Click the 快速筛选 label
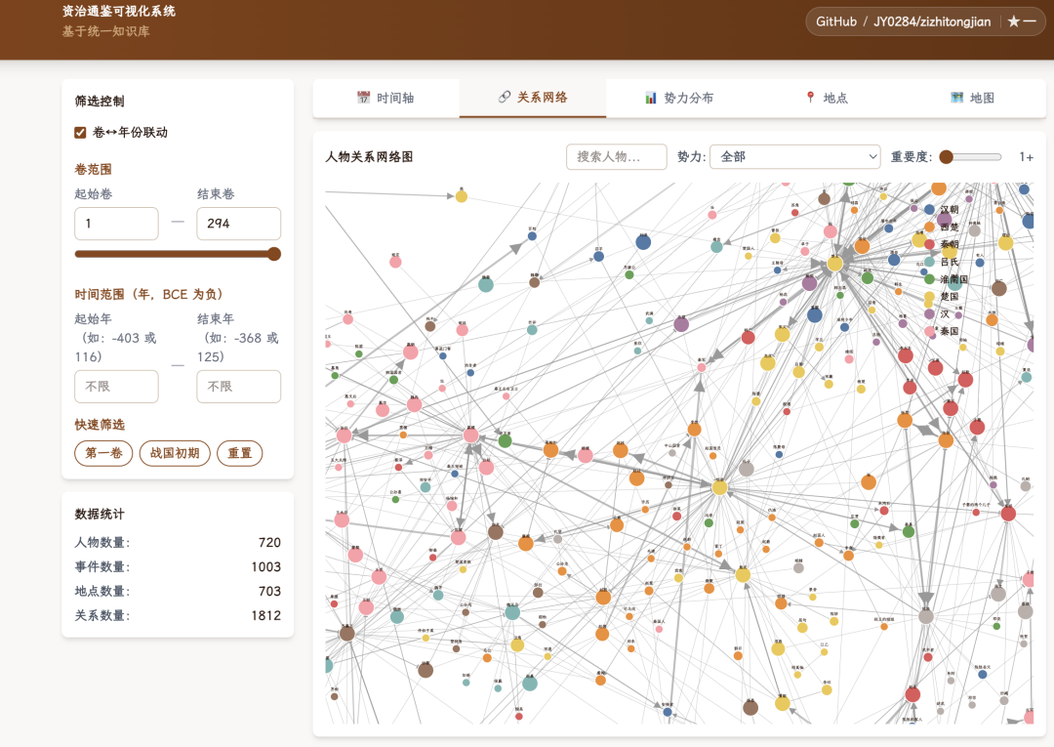The width and height of the screenshot is (1054, 747). pos(100,424)
